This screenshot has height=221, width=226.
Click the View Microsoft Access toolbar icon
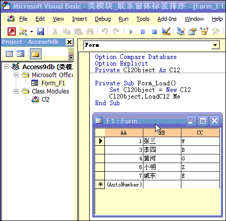[x=12, y=31]
